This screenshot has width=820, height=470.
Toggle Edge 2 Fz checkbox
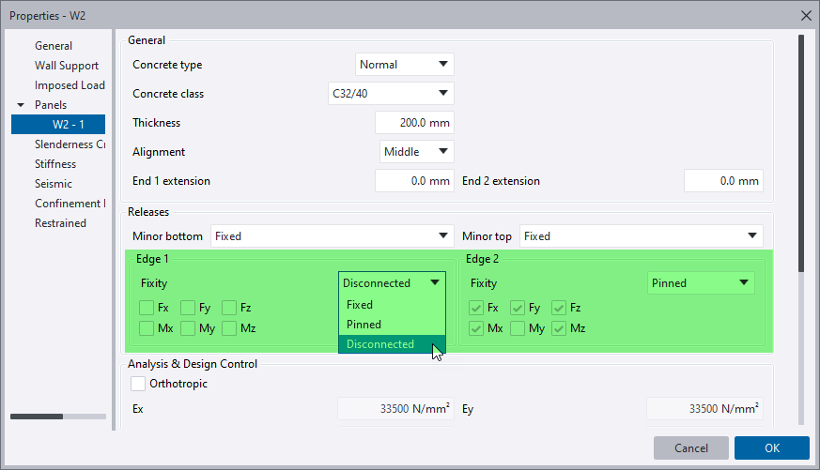coord(559,308)
